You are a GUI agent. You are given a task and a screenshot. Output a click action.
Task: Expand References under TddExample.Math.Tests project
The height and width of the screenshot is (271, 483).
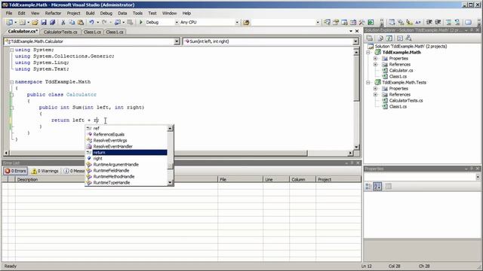[375, 95]
